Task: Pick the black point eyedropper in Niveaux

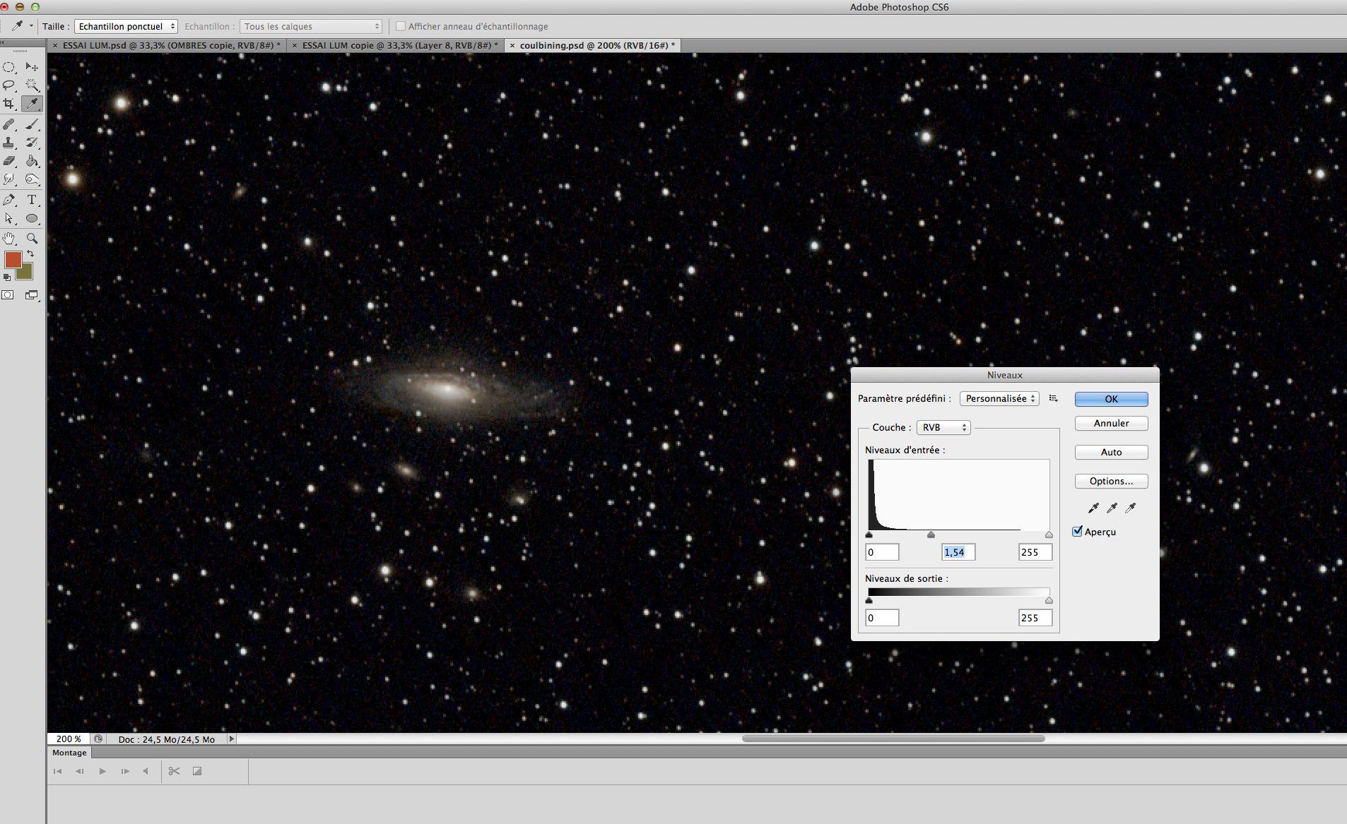Action: point(1093,508)
